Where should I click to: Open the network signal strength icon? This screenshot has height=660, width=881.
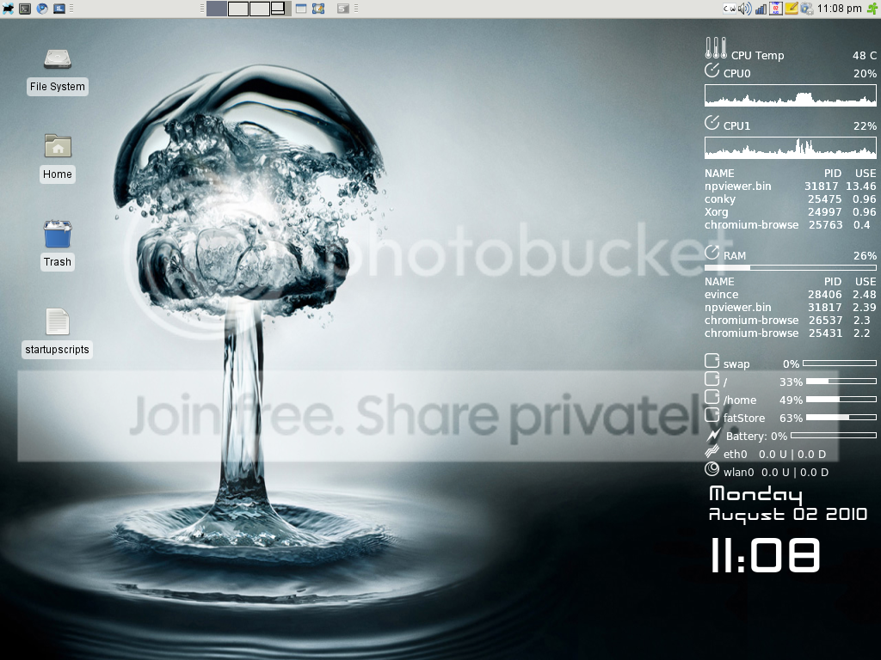tap(760, 9)
